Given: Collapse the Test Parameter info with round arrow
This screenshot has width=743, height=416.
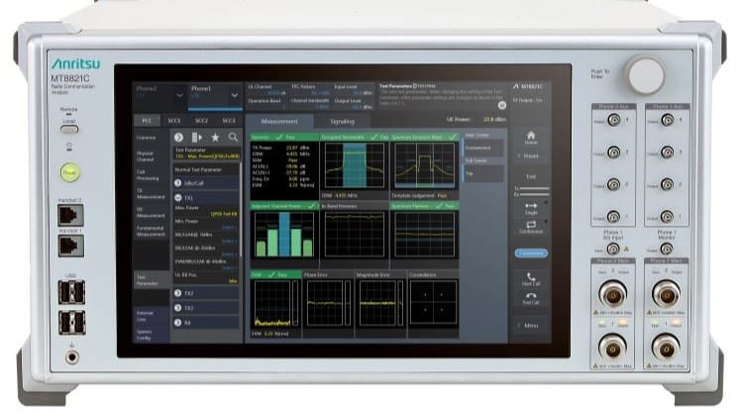Looking at the screenshot, I should (502, 105).
